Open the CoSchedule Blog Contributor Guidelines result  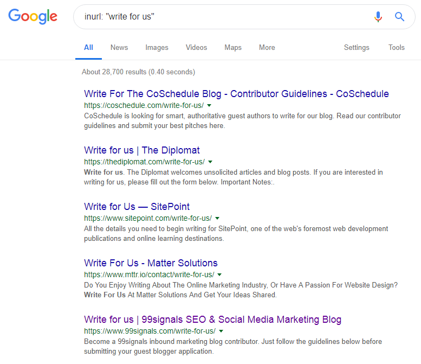[236, 94]
